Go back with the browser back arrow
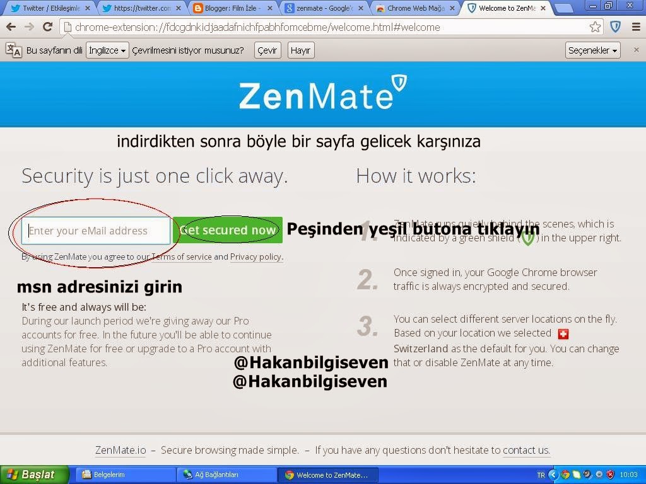 tap(11, 27)
